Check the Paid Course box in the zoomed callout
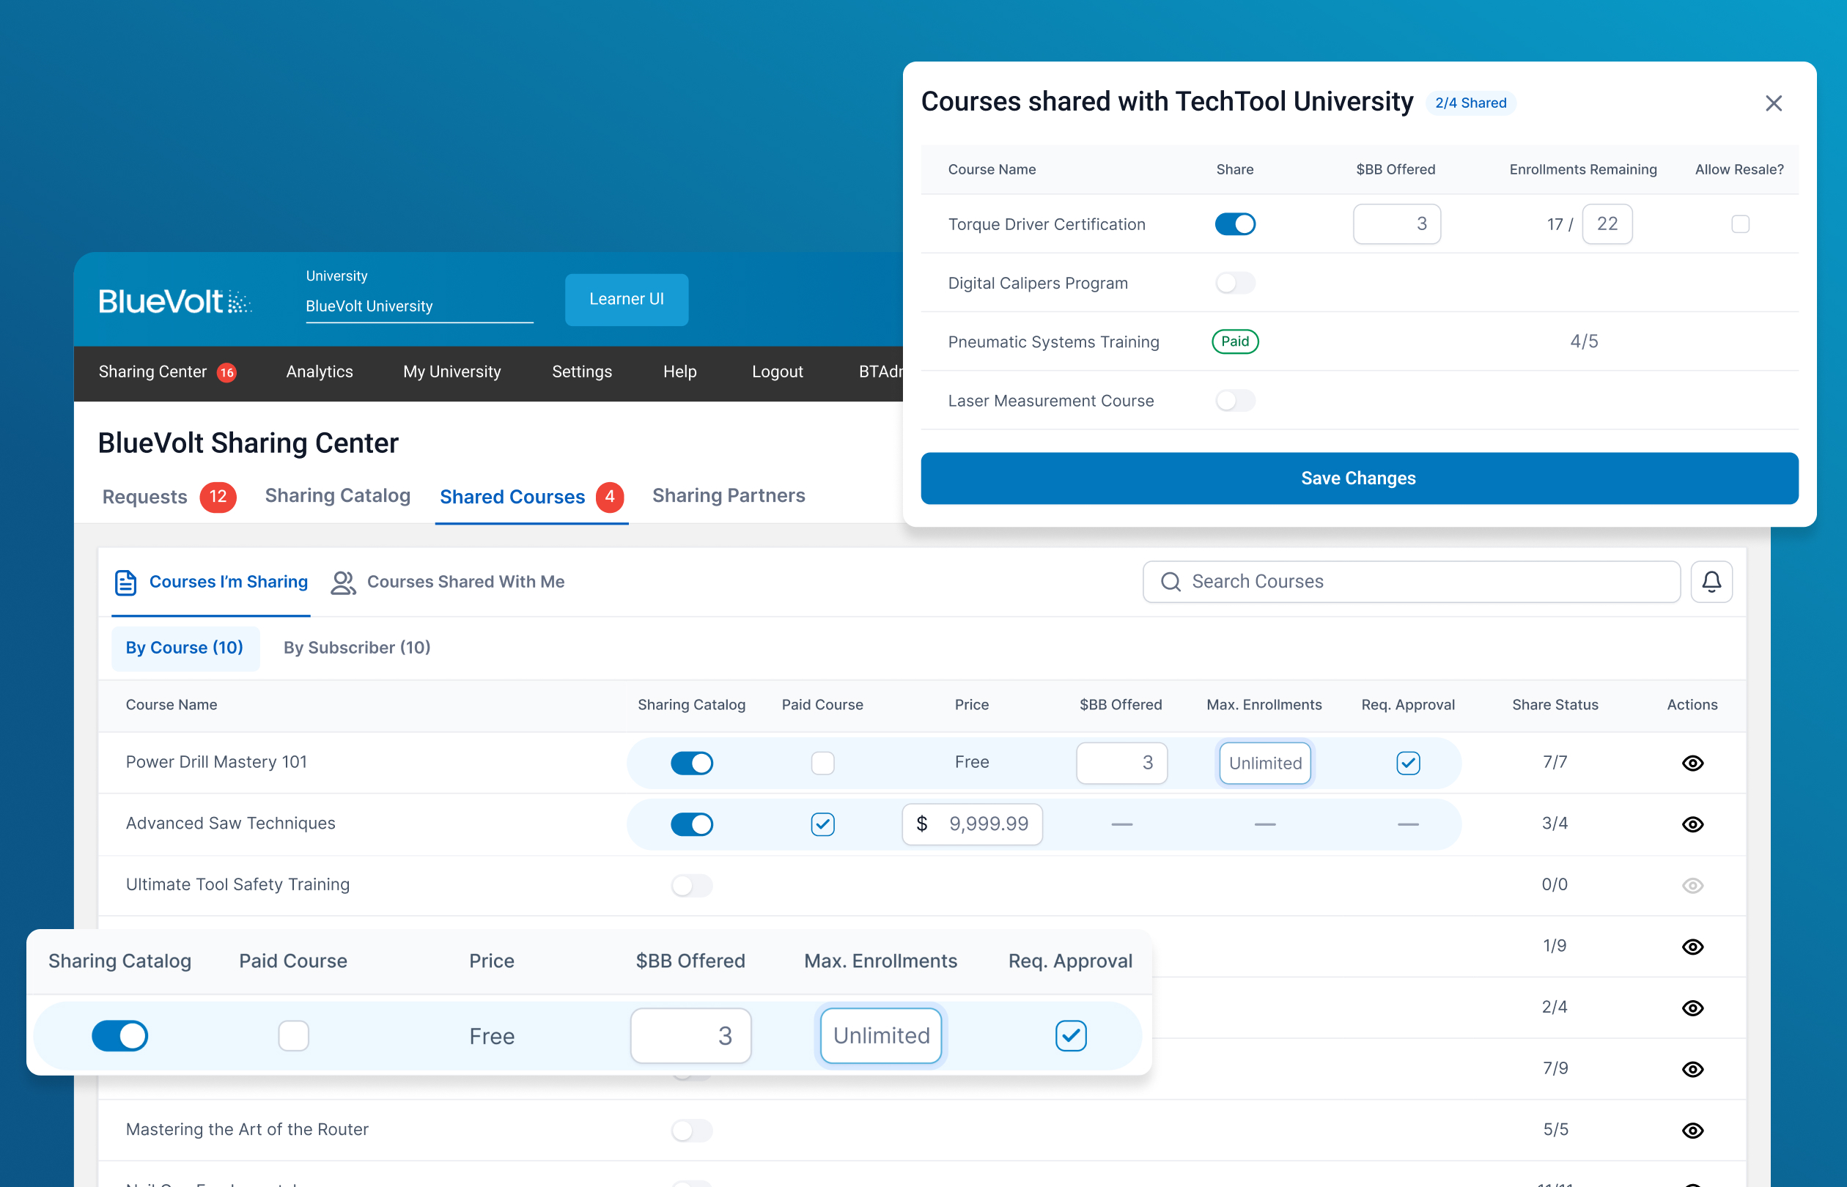1847x1187 pixels. coord(294,1036)
